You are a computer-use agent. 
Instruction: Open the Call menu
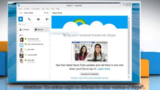pyautogui.click(x=43, y=9)
